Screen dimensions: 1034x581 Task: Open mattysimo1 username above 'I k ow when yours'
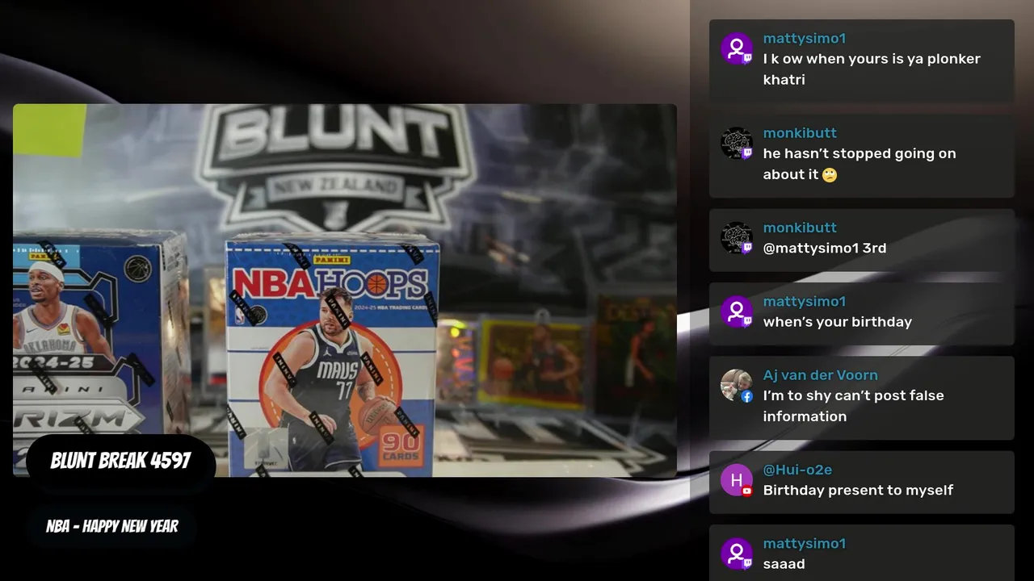(x=805, y=38)
